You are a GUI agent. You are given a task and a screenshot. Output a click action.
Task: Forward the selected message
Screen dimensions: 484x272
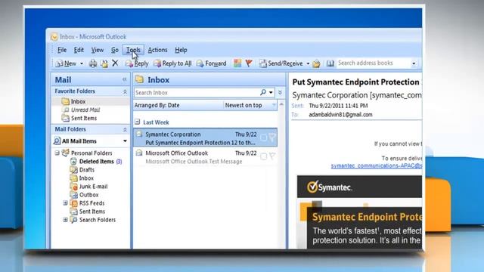coord(212,63)
